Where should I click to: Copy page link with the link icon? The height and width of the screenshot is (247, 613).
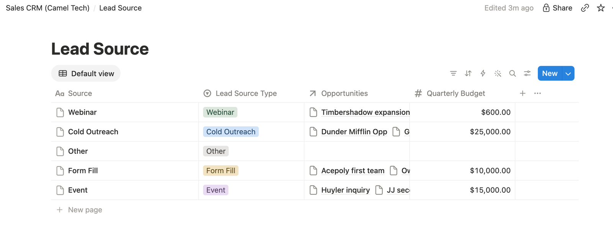(x=585, y=8)
